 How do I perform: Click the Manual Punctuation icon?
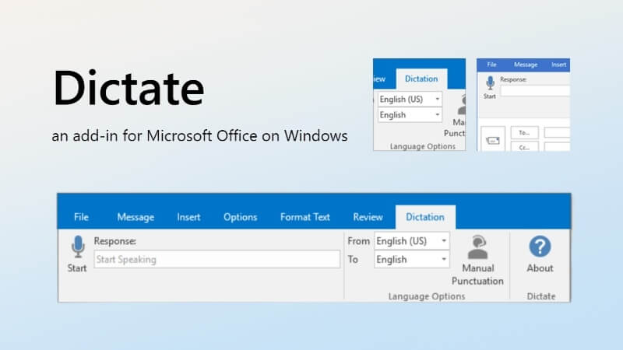(477, 247)
